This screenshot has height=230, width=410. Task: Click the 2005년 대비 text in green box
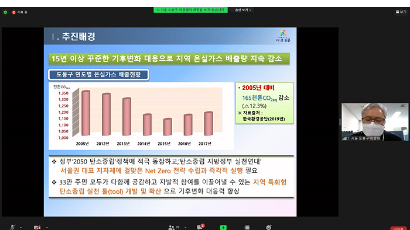point(258,88)
